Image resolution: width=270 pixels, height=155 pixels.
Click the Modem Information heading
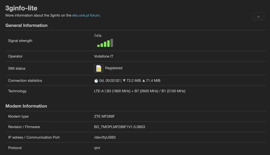(26, 106)
